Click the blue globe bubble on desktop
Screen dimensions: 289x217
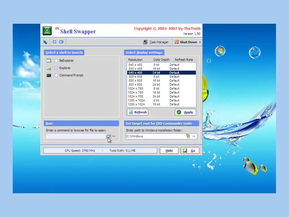click(255, 52)
